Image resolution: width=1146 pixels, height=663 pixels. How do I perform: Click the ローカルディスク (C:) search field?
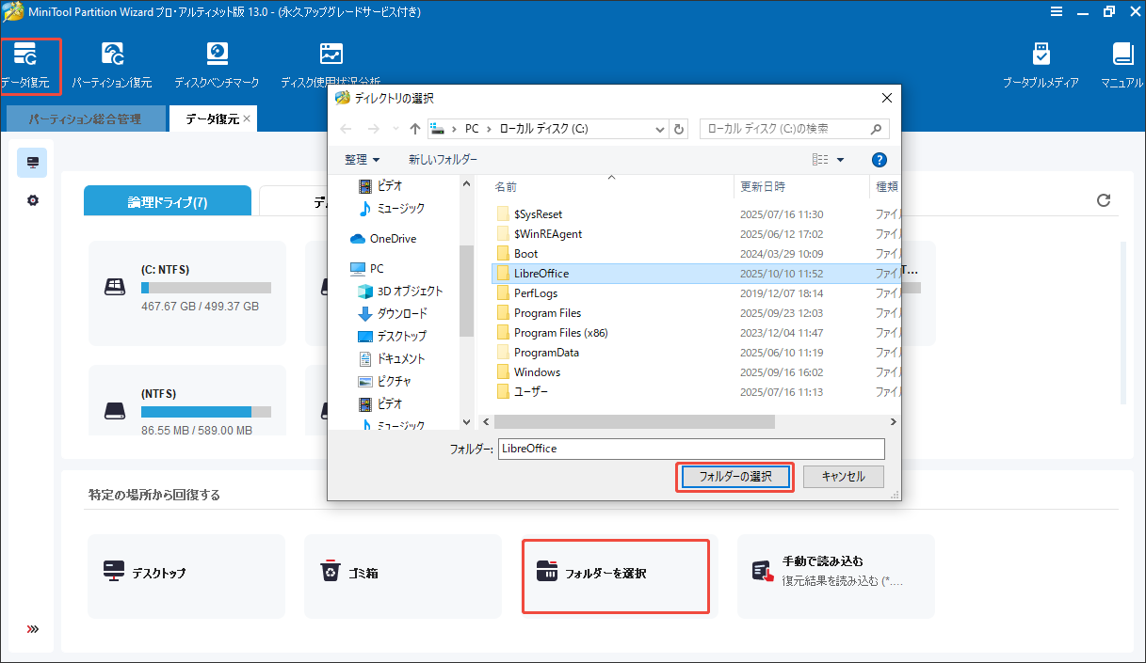pyautogui.click(x=794, y=129)
